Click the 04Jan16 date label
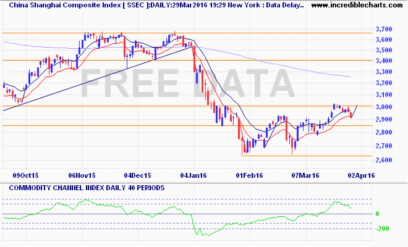Image resolution: width=408 pixels, height=247 pixels. [x=193, y=175]
